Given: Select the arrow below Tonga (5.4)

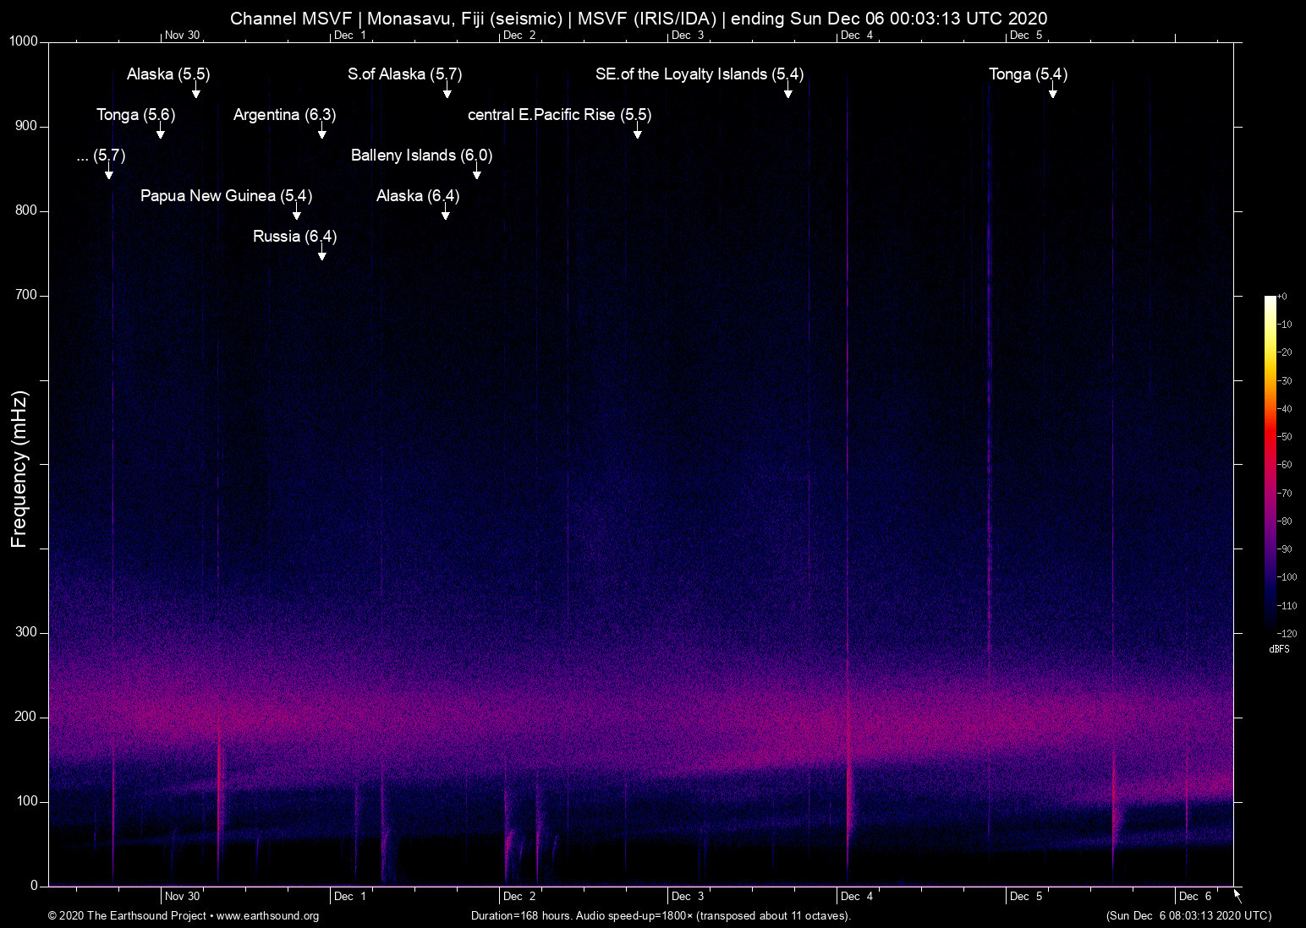Looking at the screenshot, I should click(1052, 90).
